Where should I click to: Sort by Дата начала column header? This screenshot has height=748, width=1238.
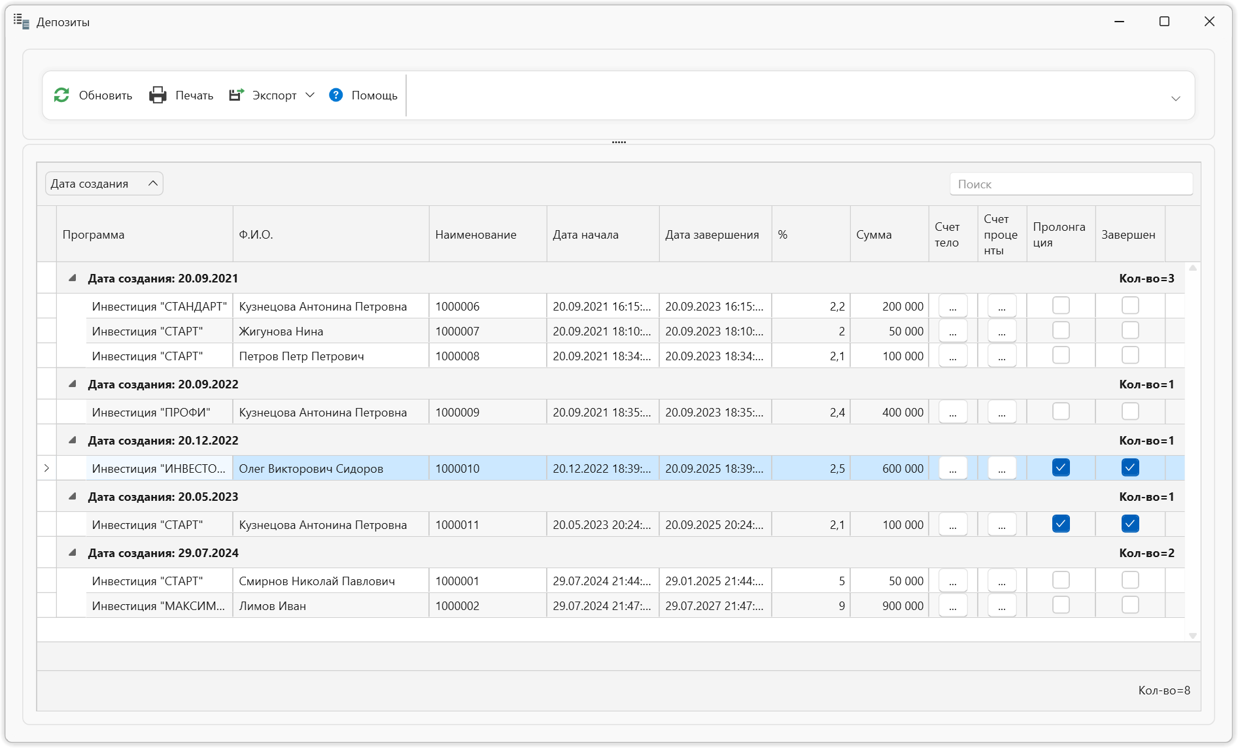[603, 235]
